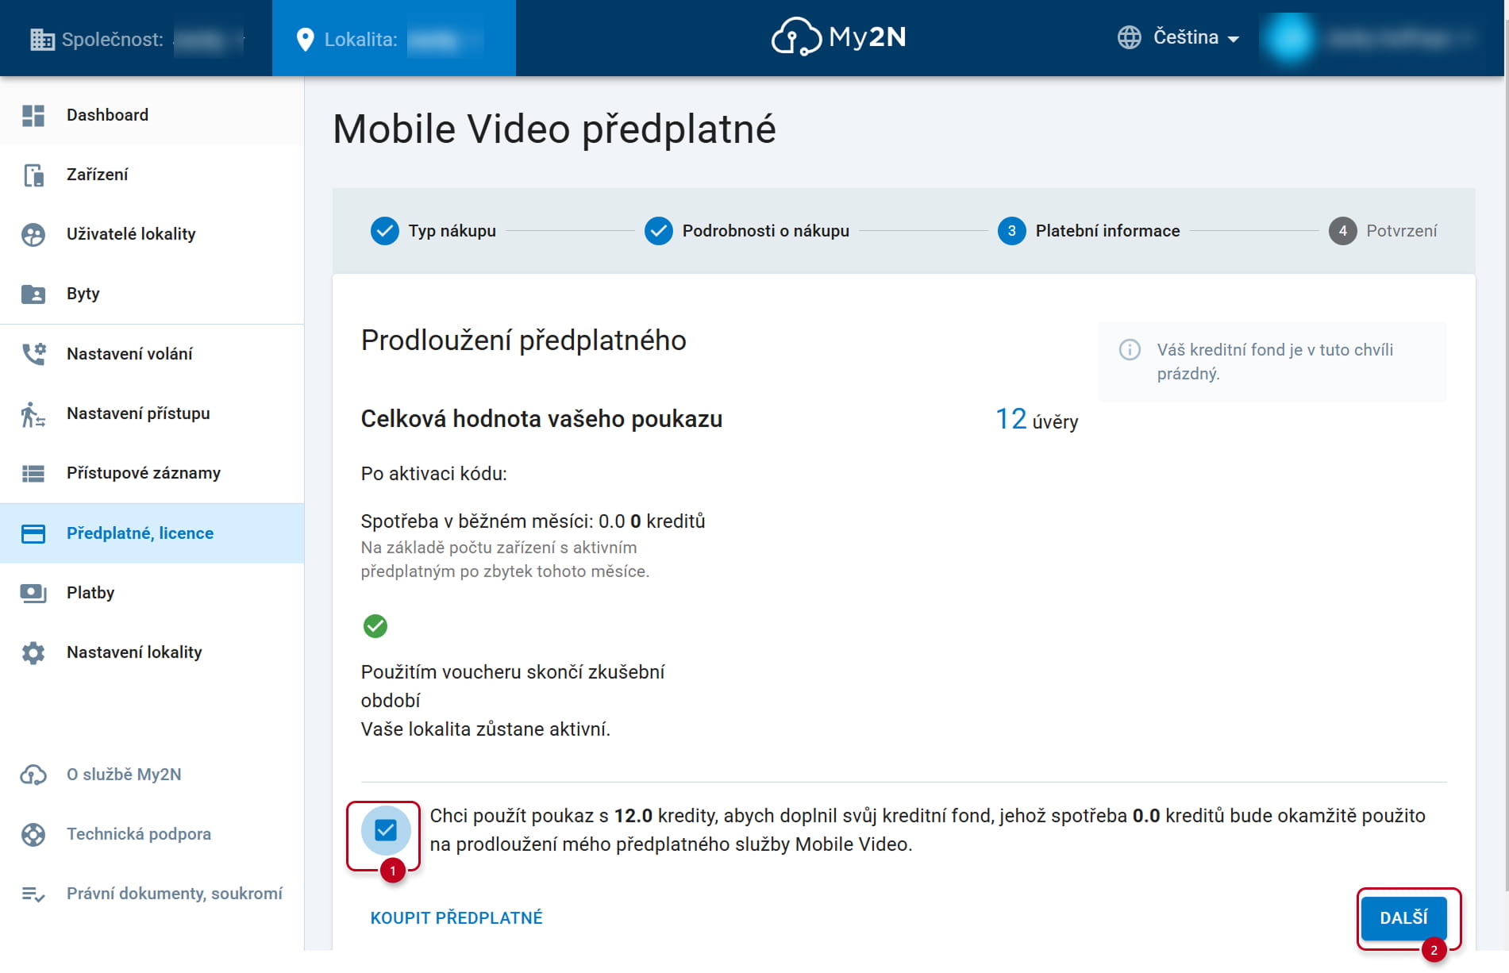Open O službě My2N link

(x=152, y=775)
